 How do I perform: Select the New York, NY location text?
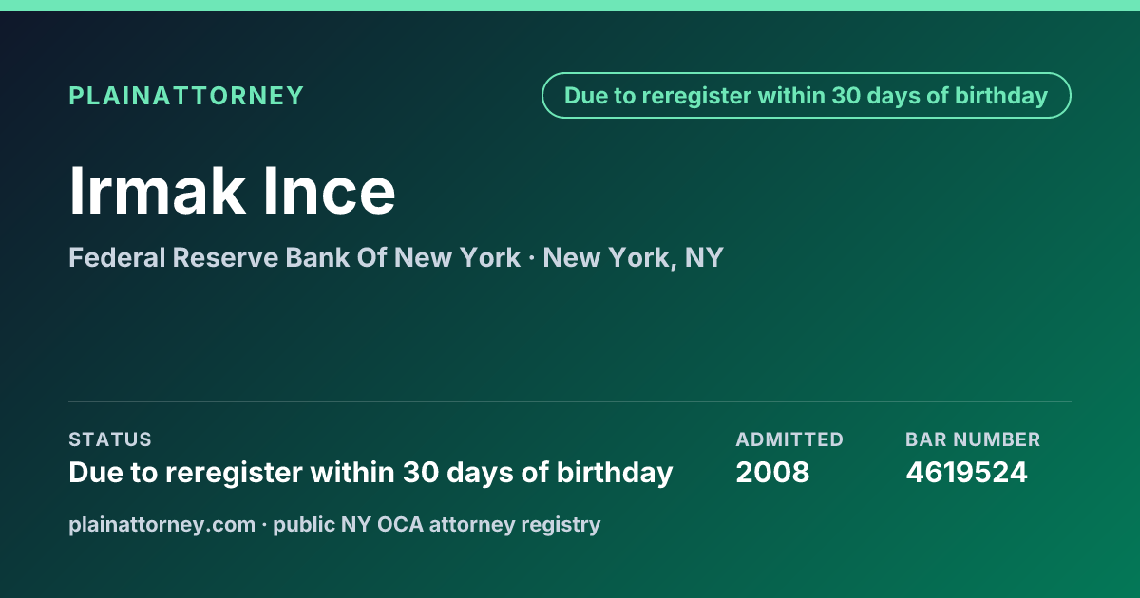[x=634, y=257]
